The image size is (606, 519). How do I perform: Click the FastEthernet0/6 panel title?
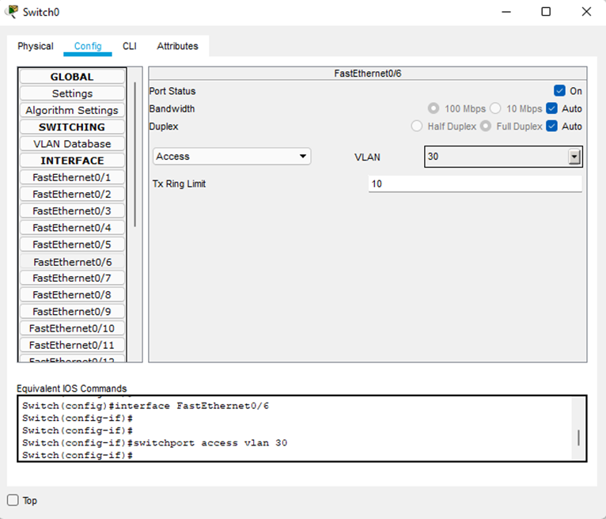click(x=368, y=74)
